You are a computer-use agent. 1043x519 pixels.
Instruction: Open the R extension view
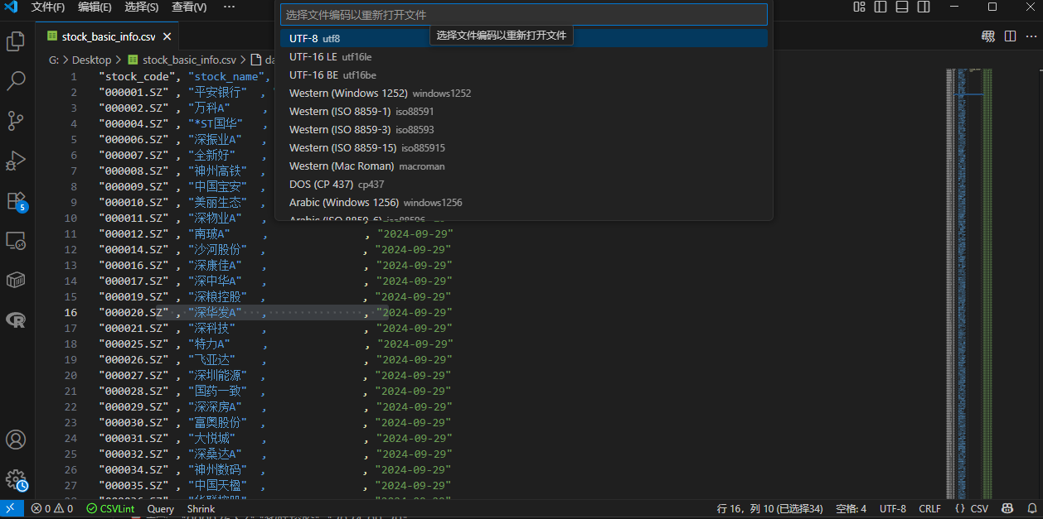16,320
